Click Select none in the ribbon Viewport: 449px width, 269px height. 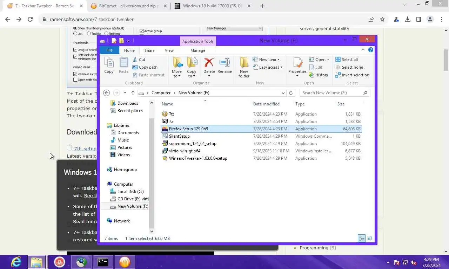(x=349, y=67)
